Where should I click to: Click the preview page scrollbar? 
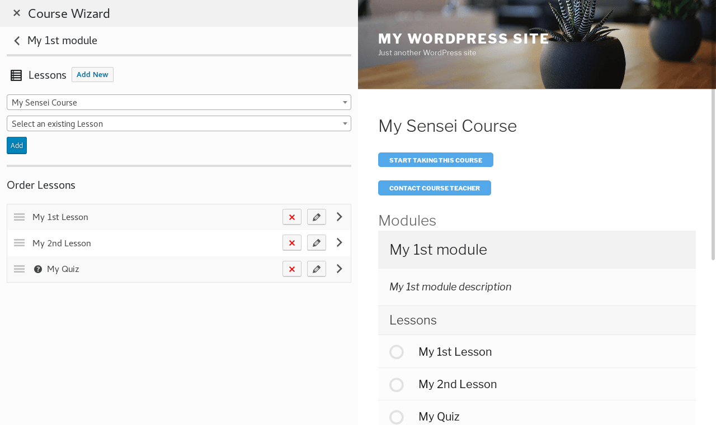point(713,168)
